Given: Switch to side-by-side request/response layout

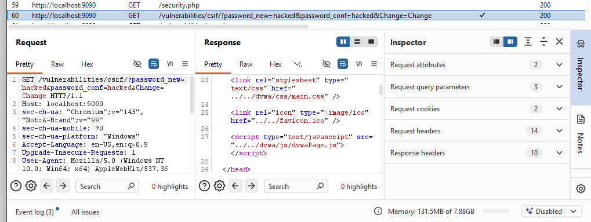Looking at the screenshot, I should click(343, 42).
